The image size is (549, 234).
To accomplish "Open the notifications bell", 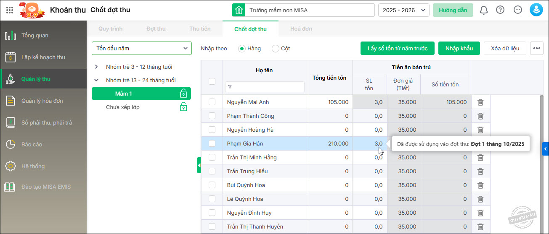I will pos(483,10).
